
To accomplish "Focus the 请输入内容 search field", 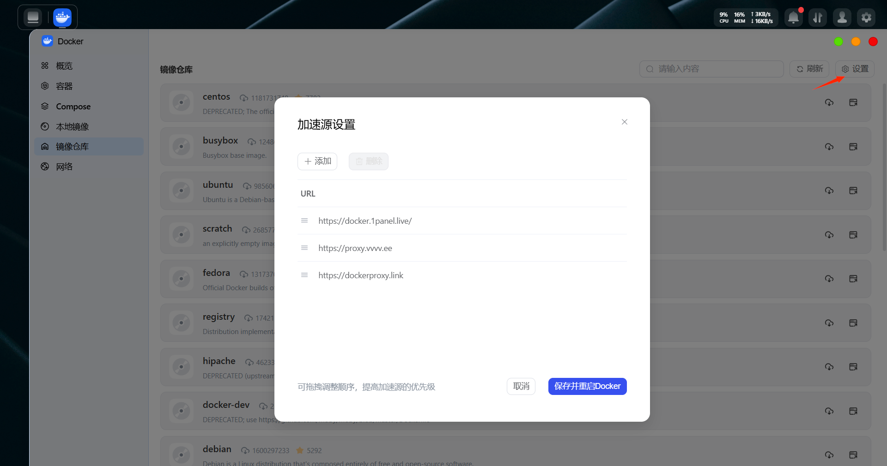I will tap(711, 69).
